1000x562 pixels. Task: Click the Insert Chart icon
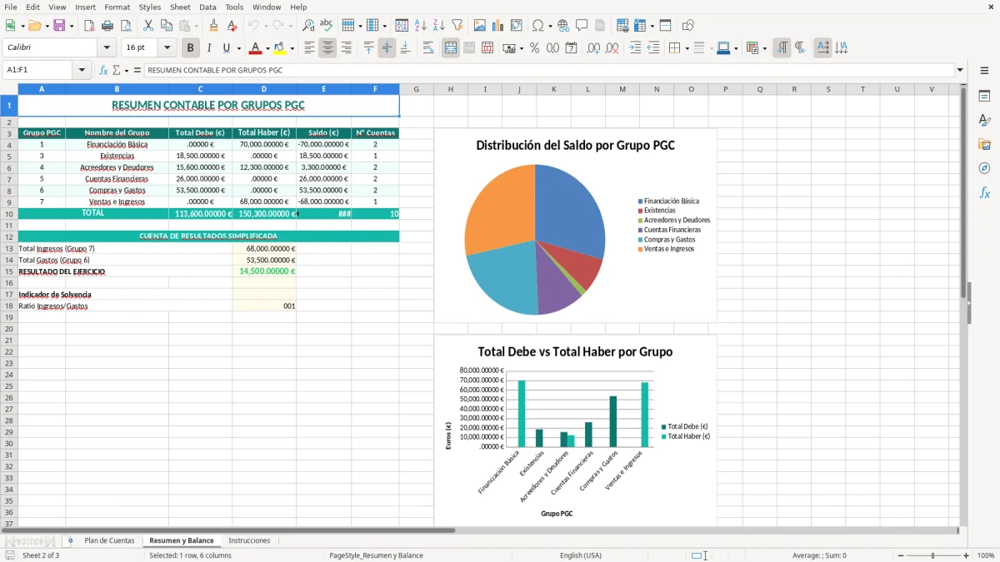498,26
